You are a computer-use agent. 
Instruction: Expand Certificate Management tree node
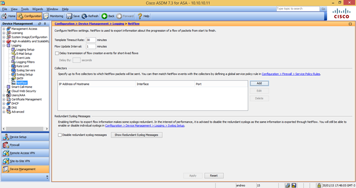4,99
